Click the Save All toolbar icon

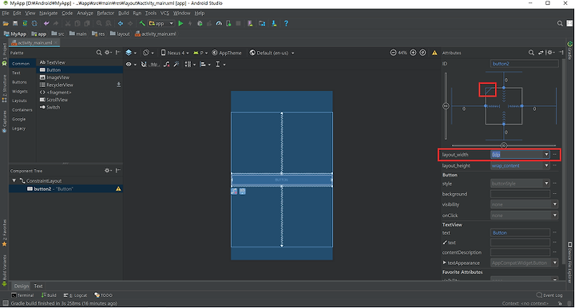[15, 23]
